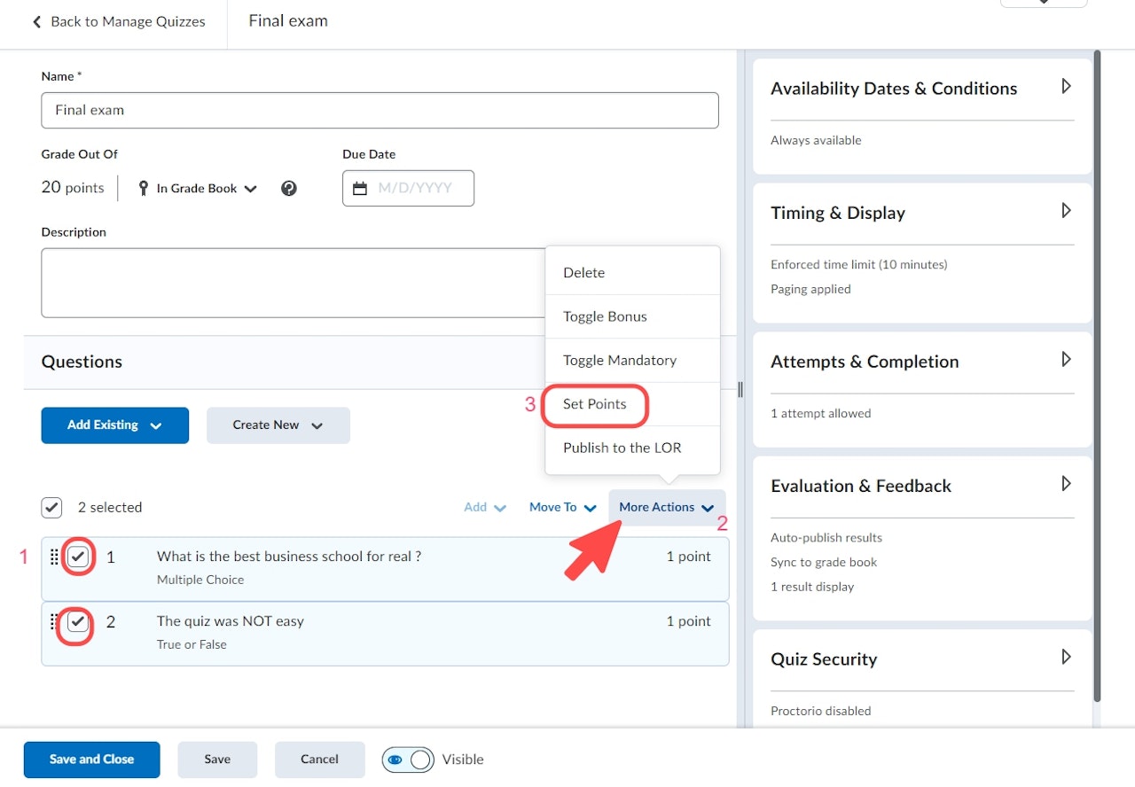
Task: Click the calendar icon in Due Date
Action: click(360, 189)
